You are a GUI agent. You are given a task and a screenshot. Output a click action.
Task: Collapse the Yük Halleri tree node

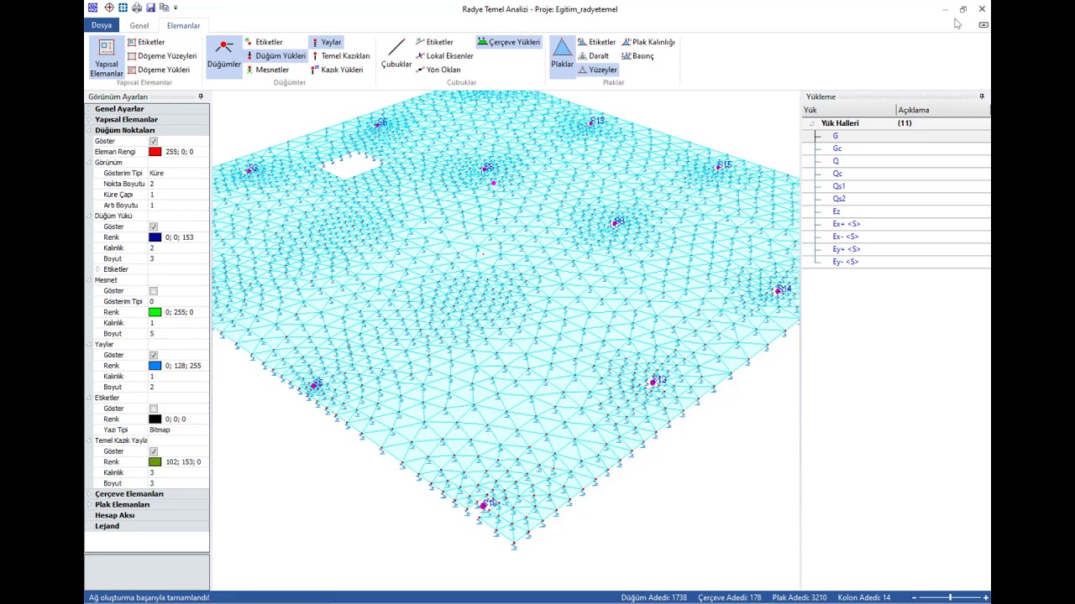(811, 123)
